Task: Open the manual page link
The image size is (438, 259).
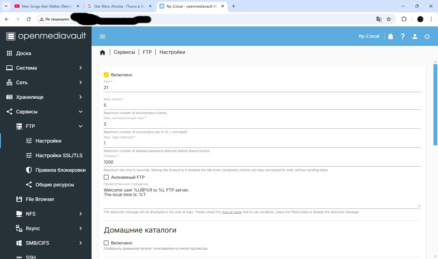Action: (231, 212)
